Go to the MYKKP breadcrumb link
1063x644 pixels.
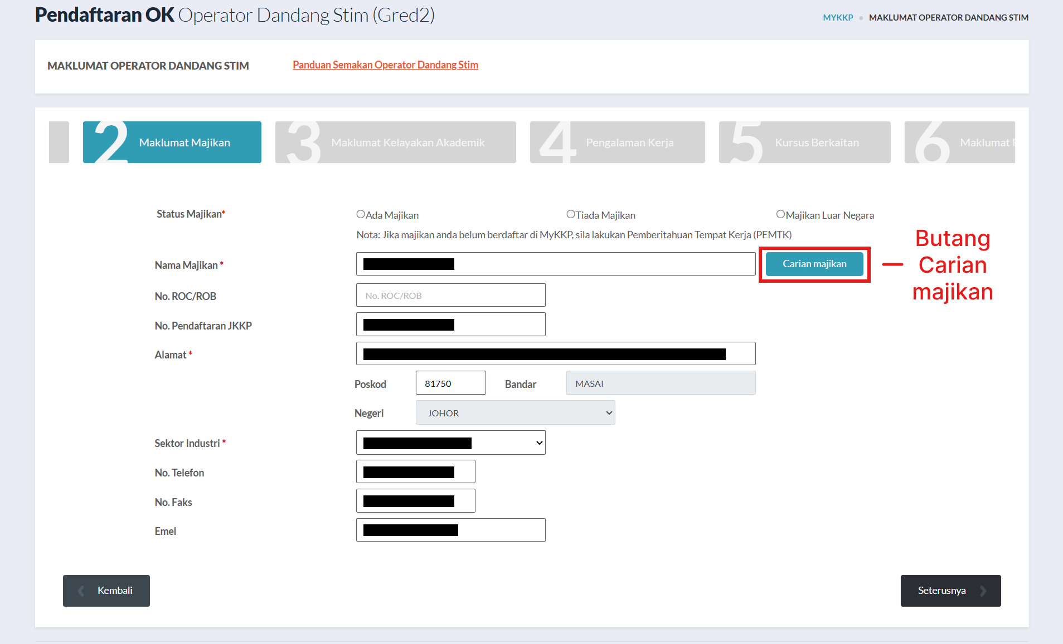tap(838, 18)
